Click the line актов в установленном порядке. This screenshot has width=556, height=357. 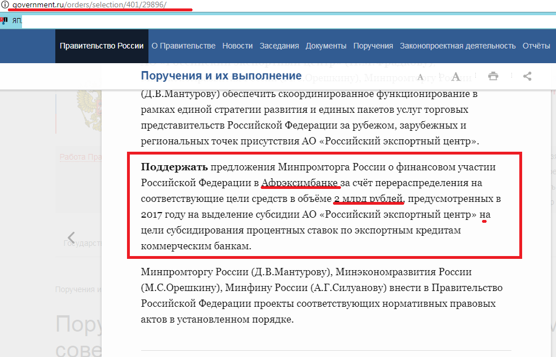click(217, 319)
